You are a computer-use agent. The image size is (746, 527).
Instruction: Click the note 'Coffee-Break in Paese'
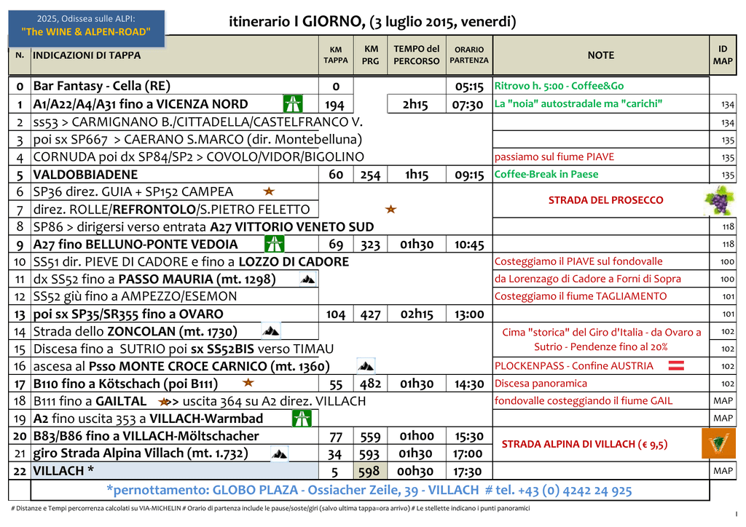click(546, 175)
